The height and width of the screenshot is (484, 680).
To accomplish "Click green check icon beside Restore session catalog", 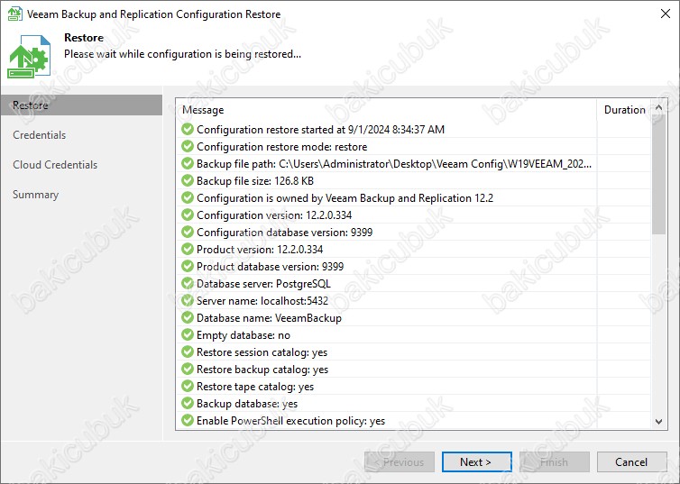I will pyautogui.click(x=188, y=352).
